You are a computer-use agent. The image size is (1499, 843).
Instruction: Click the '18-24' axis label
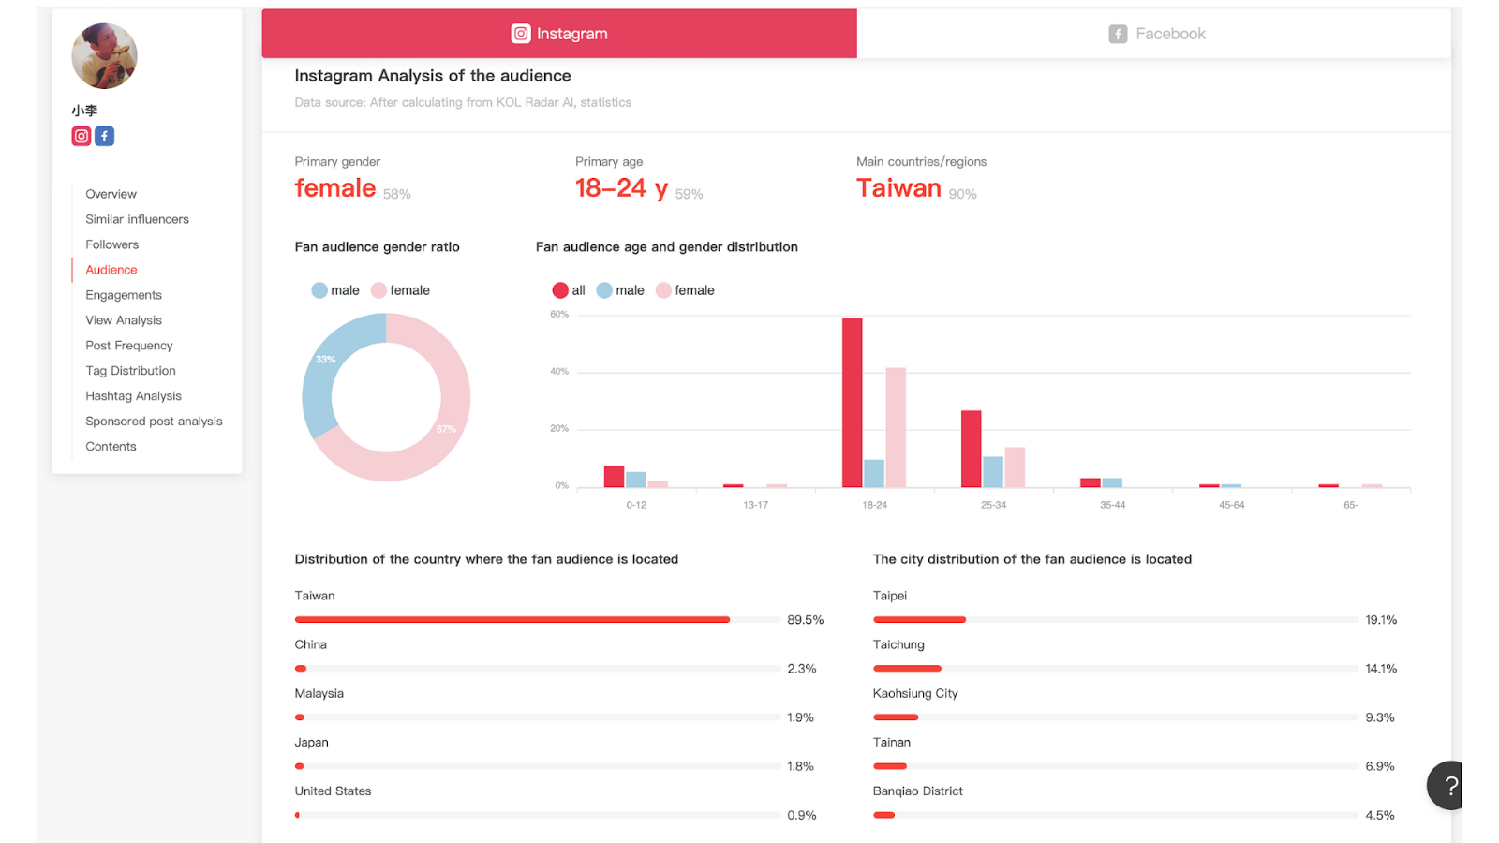(x=874, y=505)
